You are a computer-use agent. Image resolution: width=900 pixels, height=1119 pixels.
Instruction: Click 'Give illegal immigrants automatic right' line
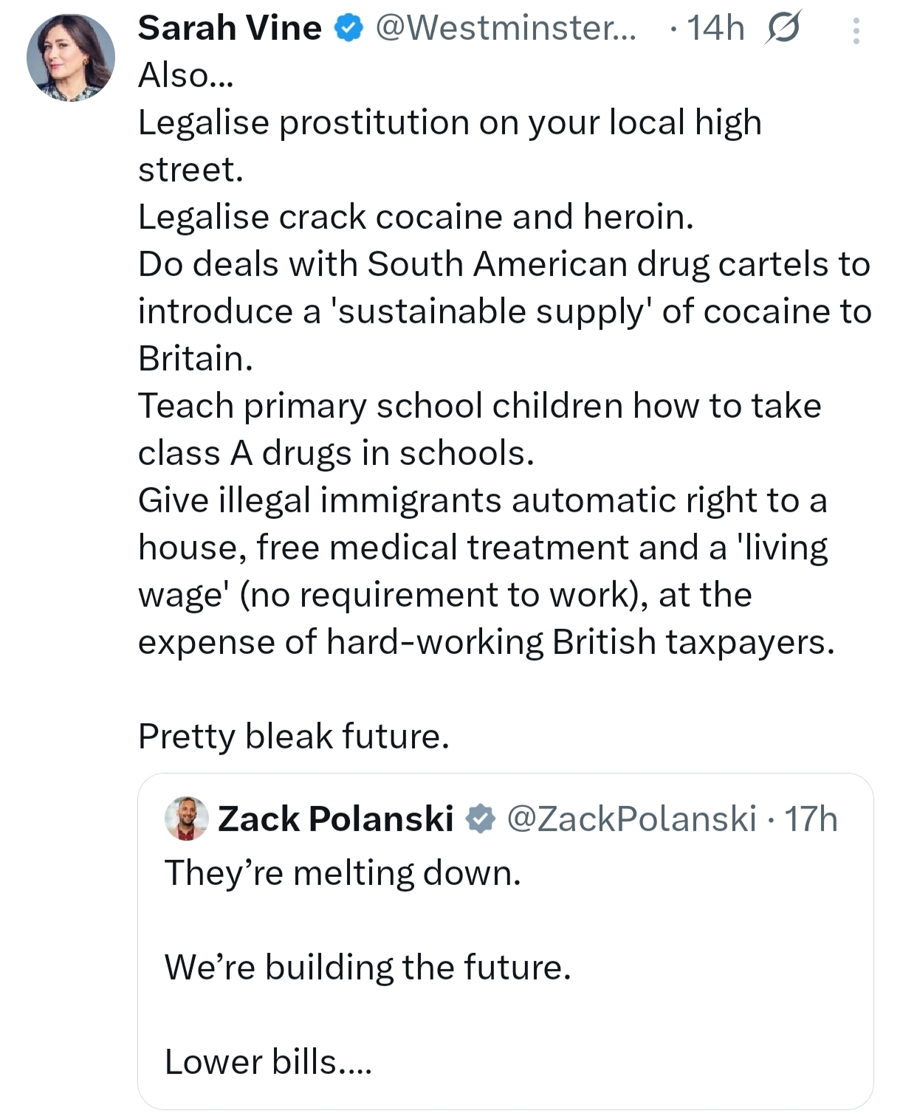482,500
